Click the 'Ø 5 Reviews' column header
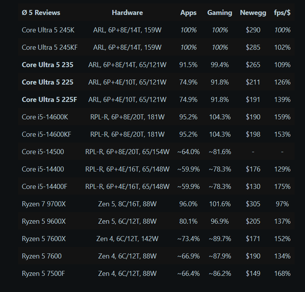 pos(41,13)
